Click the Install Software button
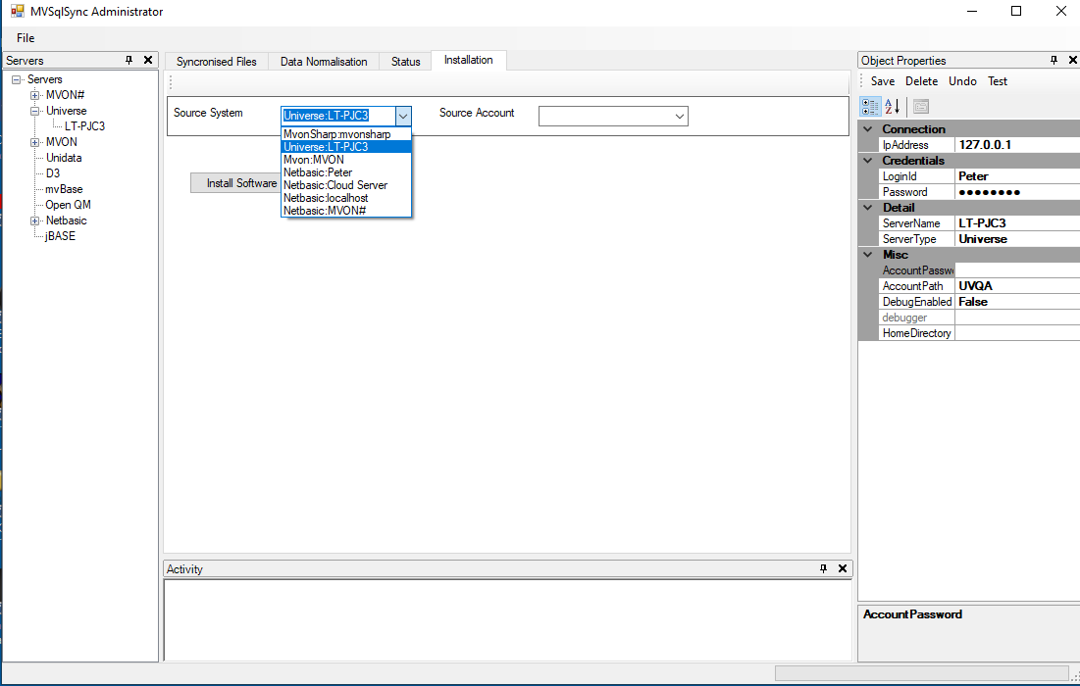 pos(236,183)
